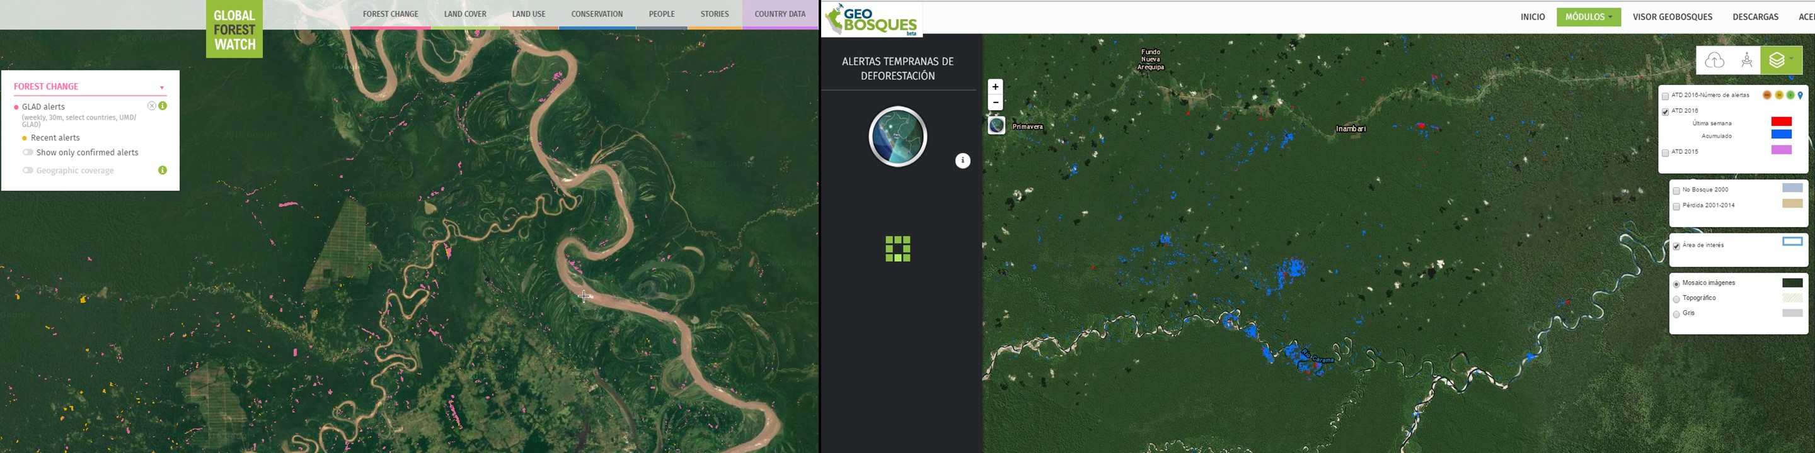Open VISOR GEOBOSQUES link
This screenshot has width=1815, height=453.
click(x=1672, y=17)
